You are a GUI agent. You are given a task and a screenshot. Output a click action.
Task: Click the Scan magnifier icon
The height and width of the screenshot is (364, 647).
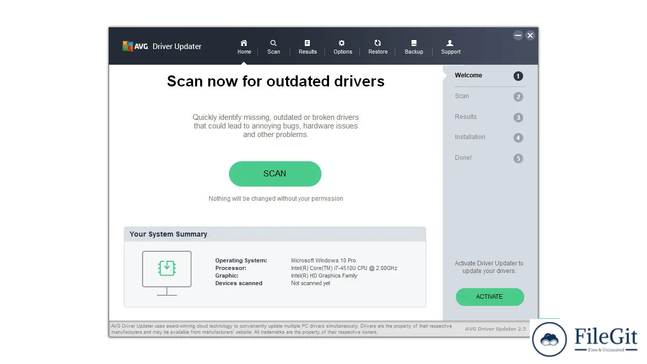[x=273, y=43]
